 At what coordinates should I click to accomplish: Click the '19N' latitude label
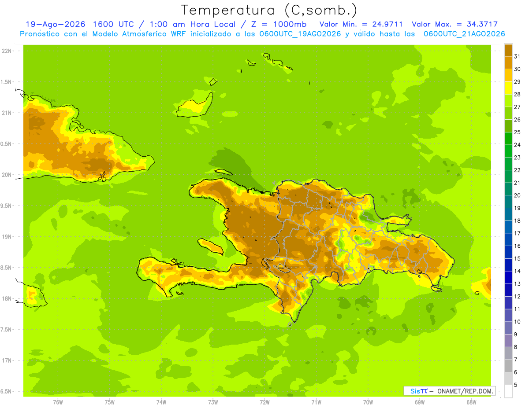click(7, 237)
